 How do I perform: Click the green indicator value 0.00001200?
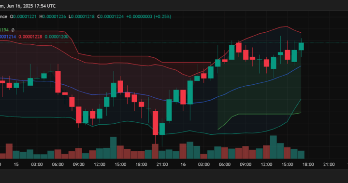[x=57, y=37]
